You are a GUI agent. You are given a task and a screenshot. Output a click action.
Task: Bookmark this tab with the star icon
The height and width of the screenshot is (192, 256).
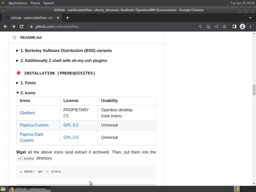pos(224,26)
